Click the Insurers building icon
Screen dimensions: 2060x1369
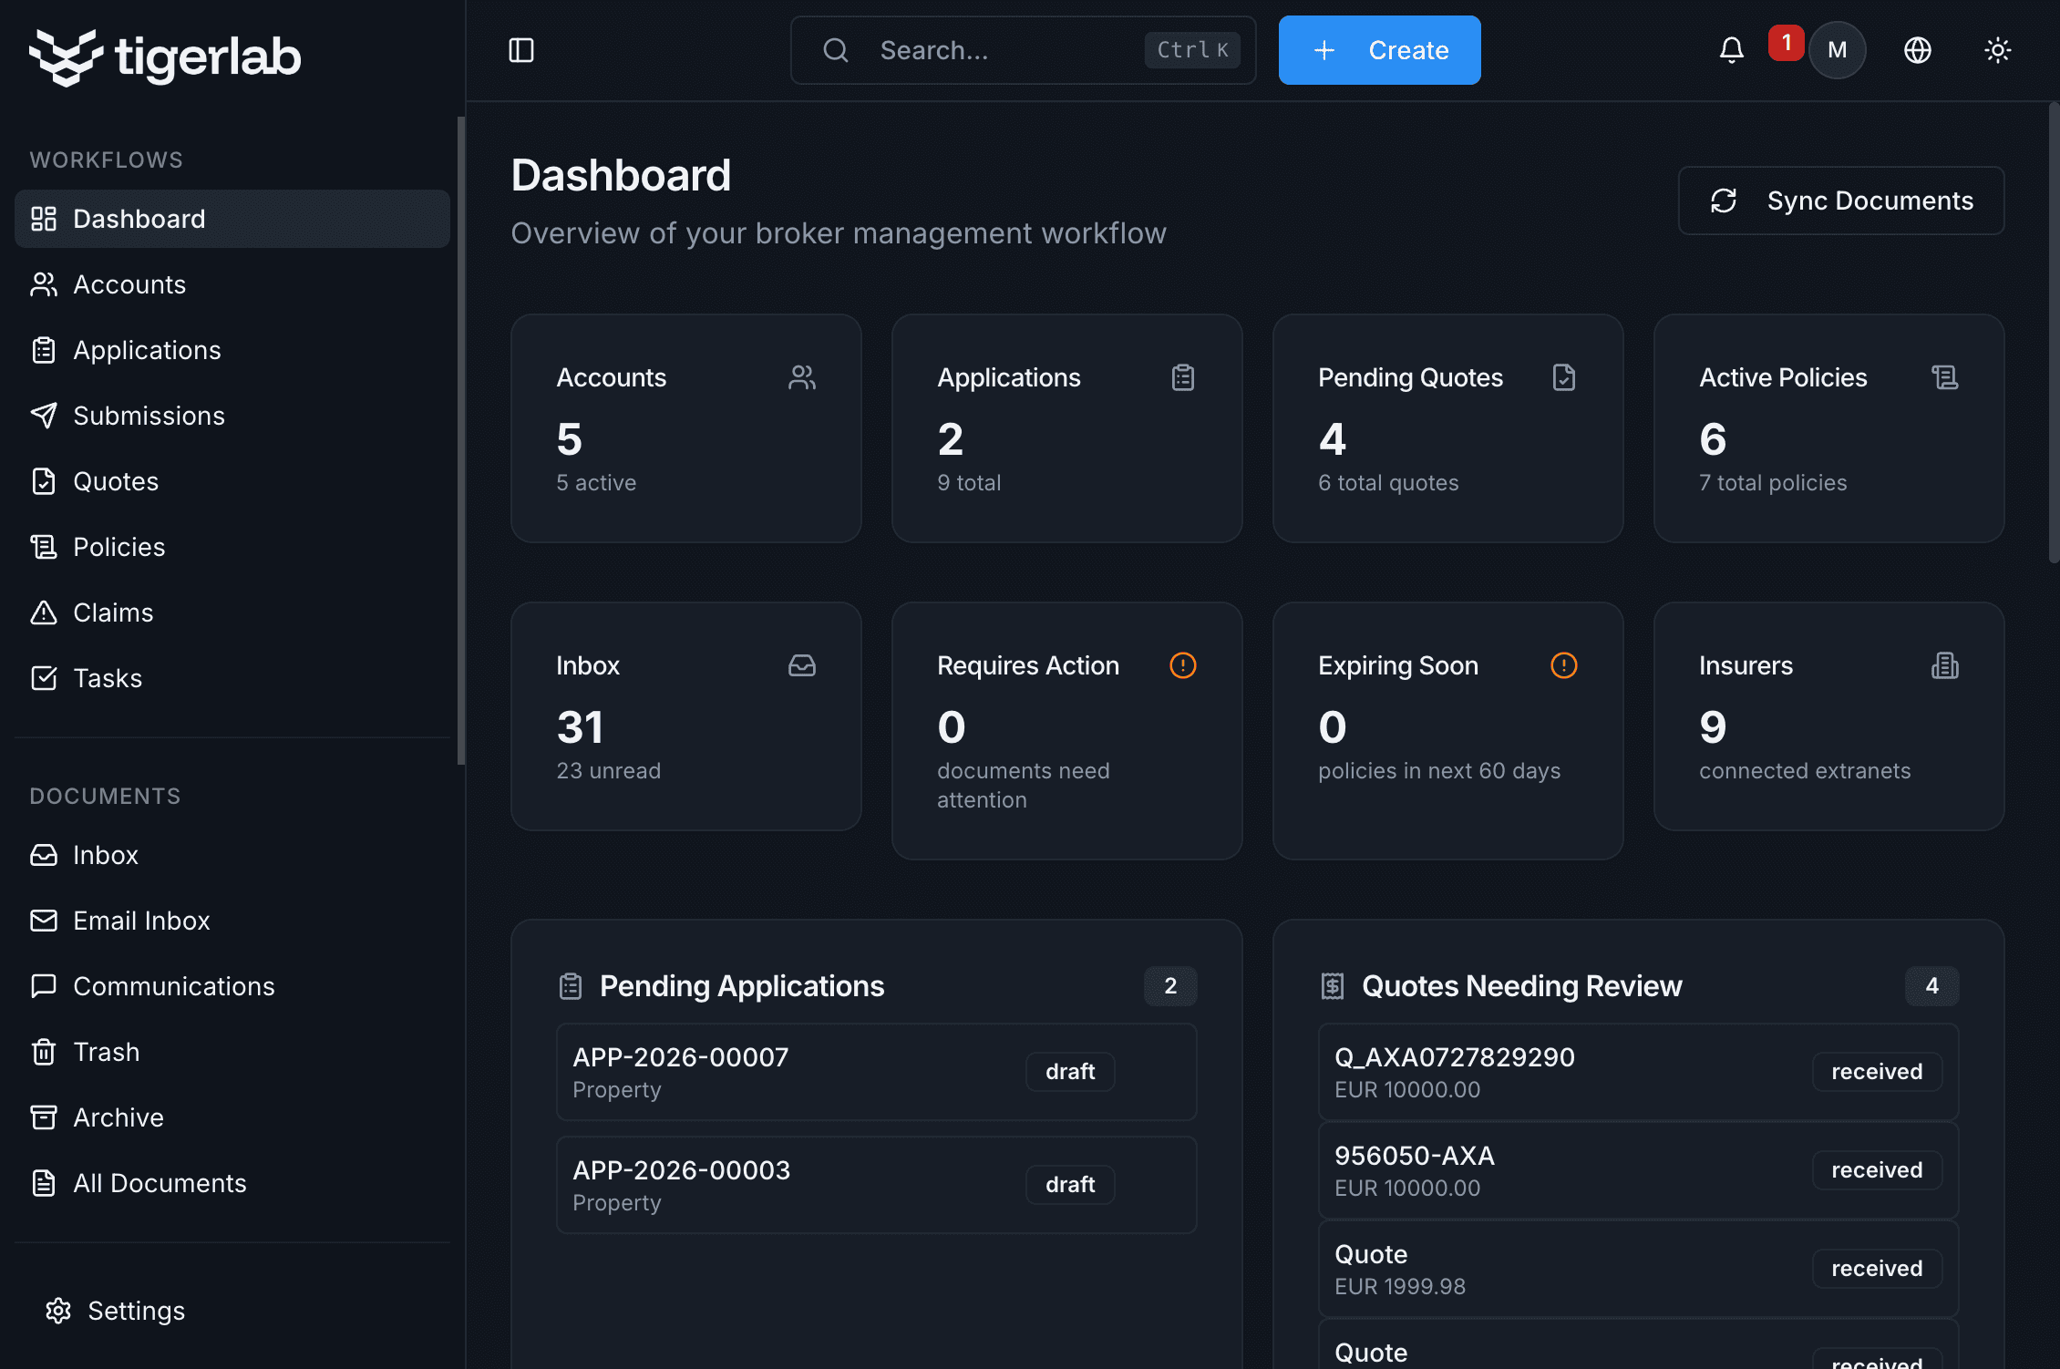(x=1944, y=665)
